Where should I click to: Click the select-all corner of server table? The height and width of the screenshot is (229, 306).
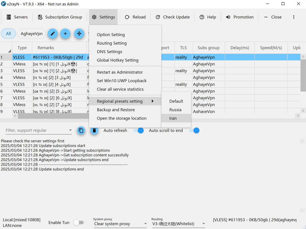(6, 48)
